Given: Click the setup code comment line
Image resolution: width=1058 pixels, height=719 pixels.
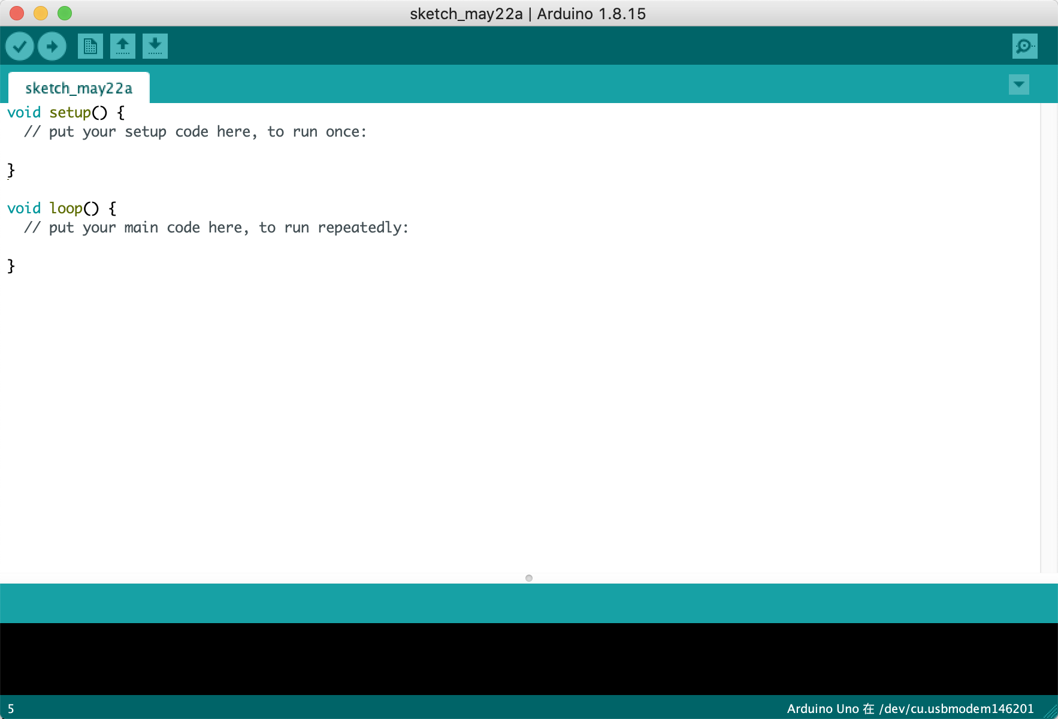Looking at the screenshot, I should tap(195, 132).
